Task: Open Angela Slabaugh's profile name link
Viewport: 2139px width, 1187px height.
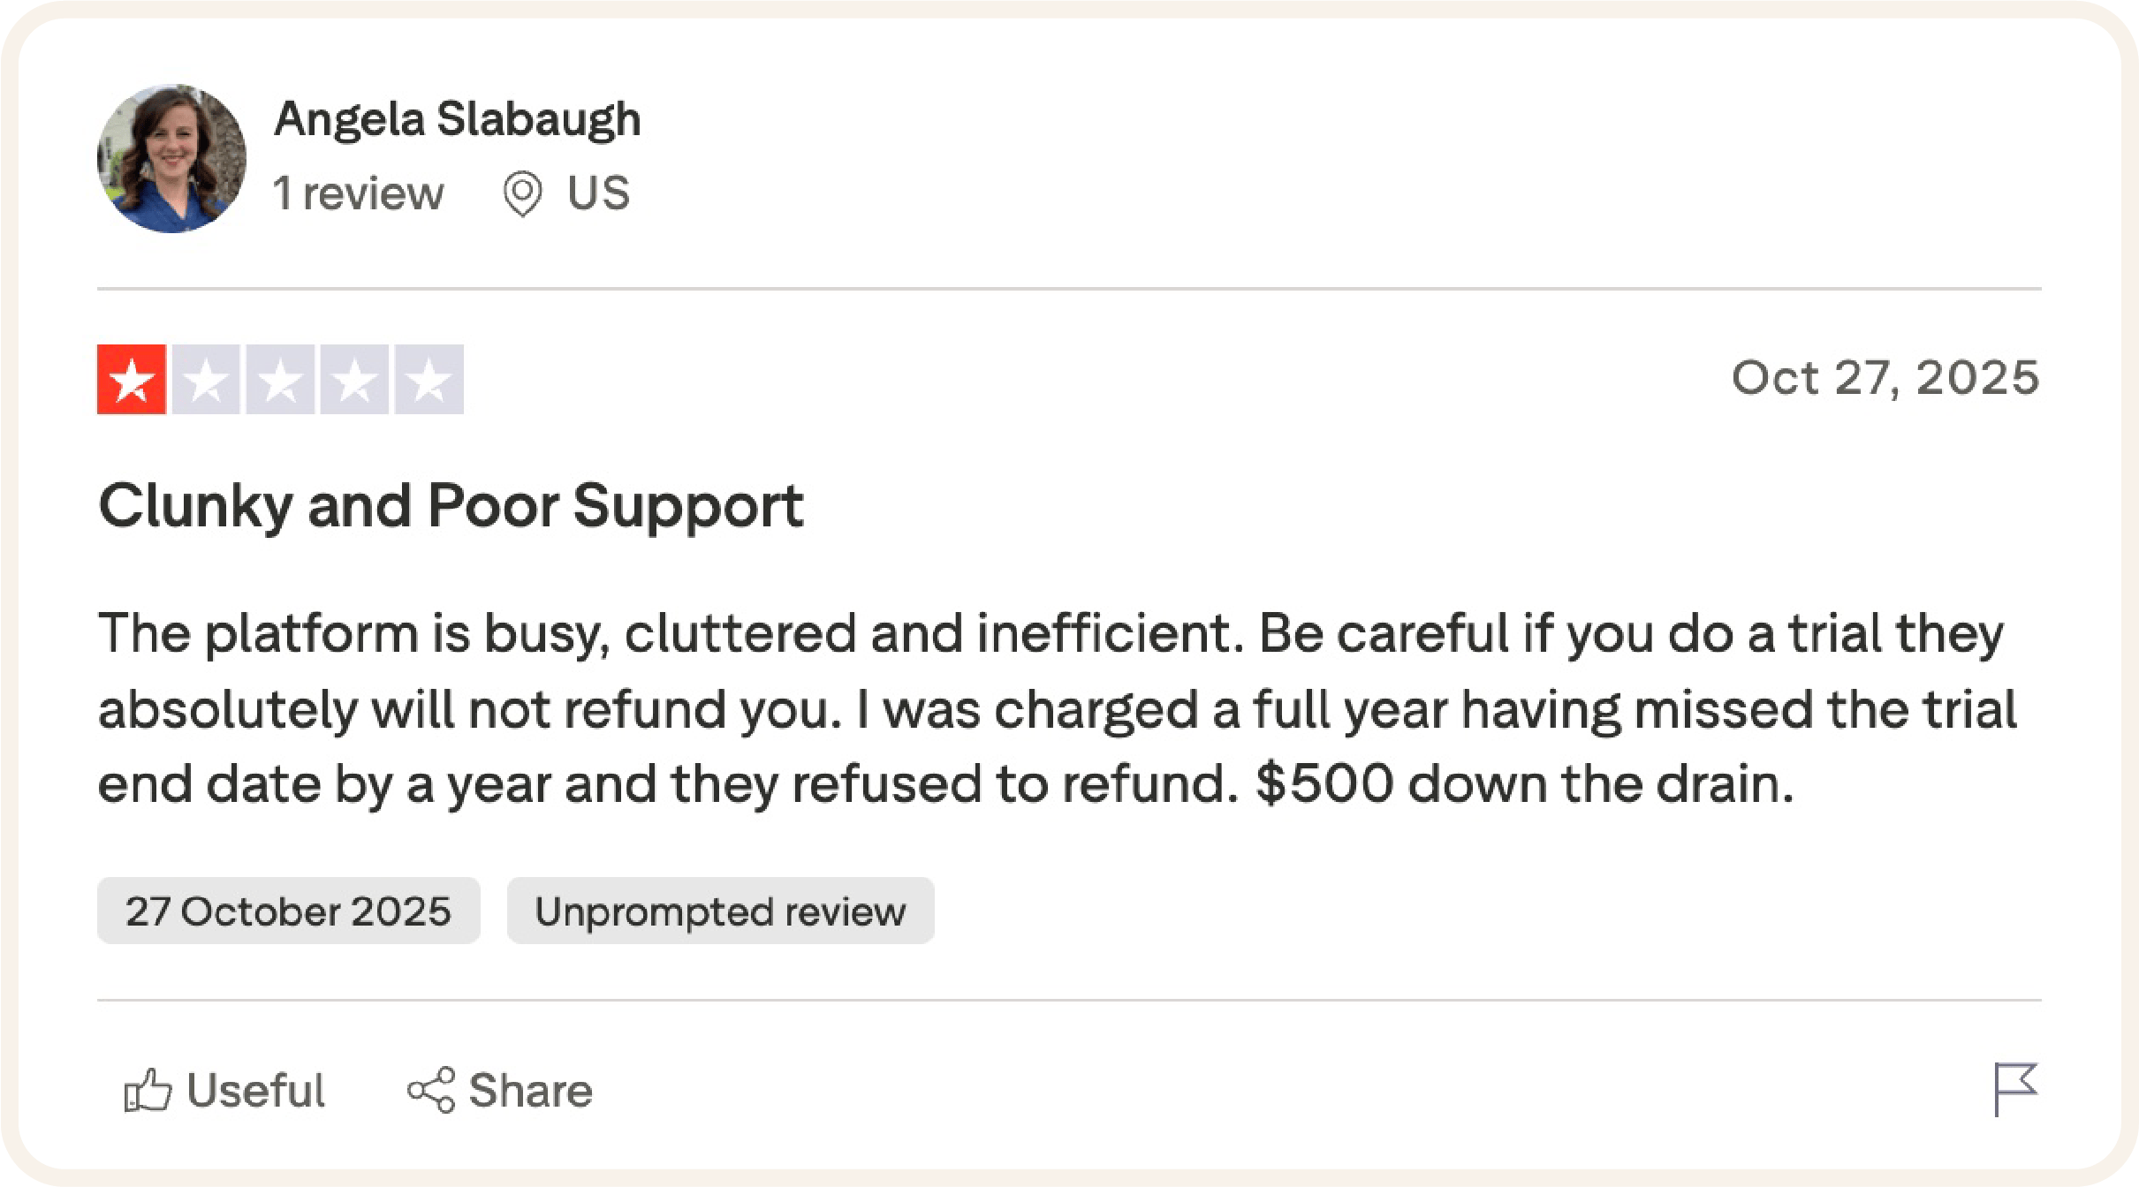Action: [x=457, y=118]
